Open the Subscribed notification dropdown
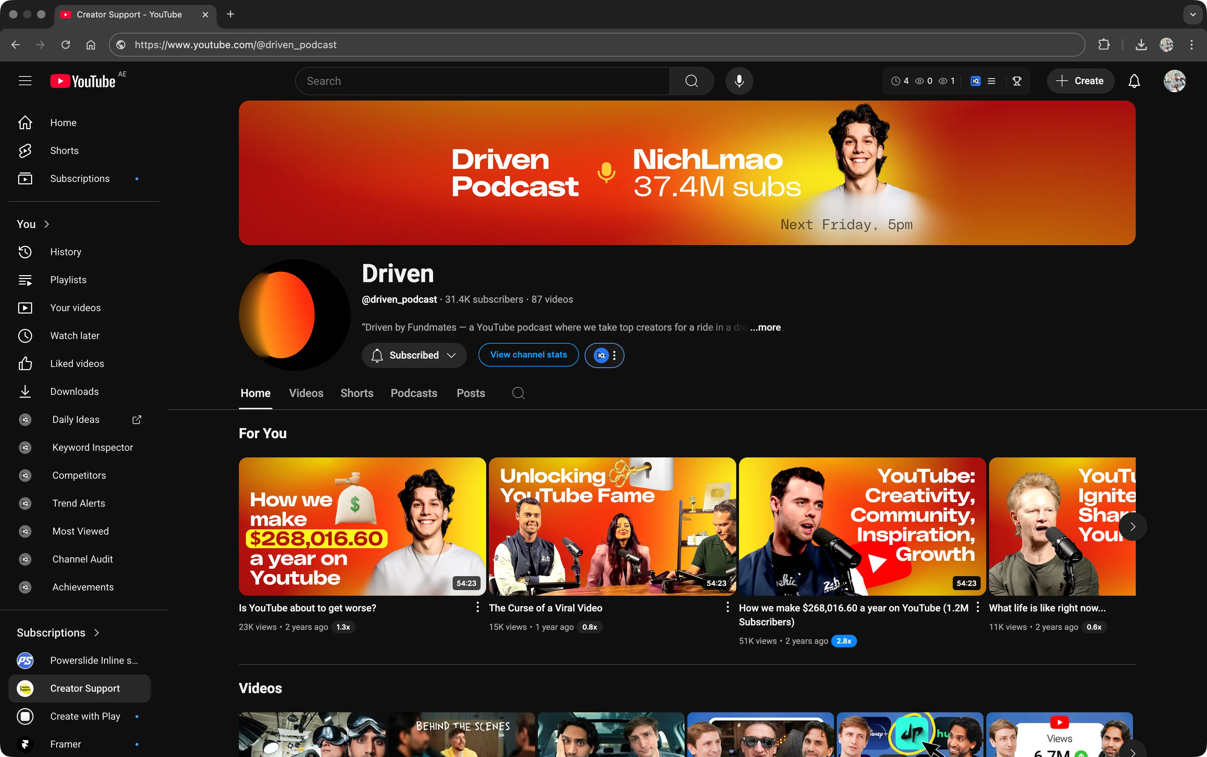This screenshot has height=757, width=1207. pyautogui.click(x=414, y=355)
